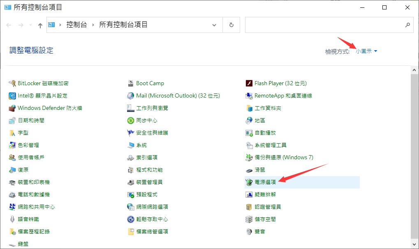Viewport: 419px width, 249px height.
Task: Click the 檔案總管選項 folder icon
Action: pos(131,232)
